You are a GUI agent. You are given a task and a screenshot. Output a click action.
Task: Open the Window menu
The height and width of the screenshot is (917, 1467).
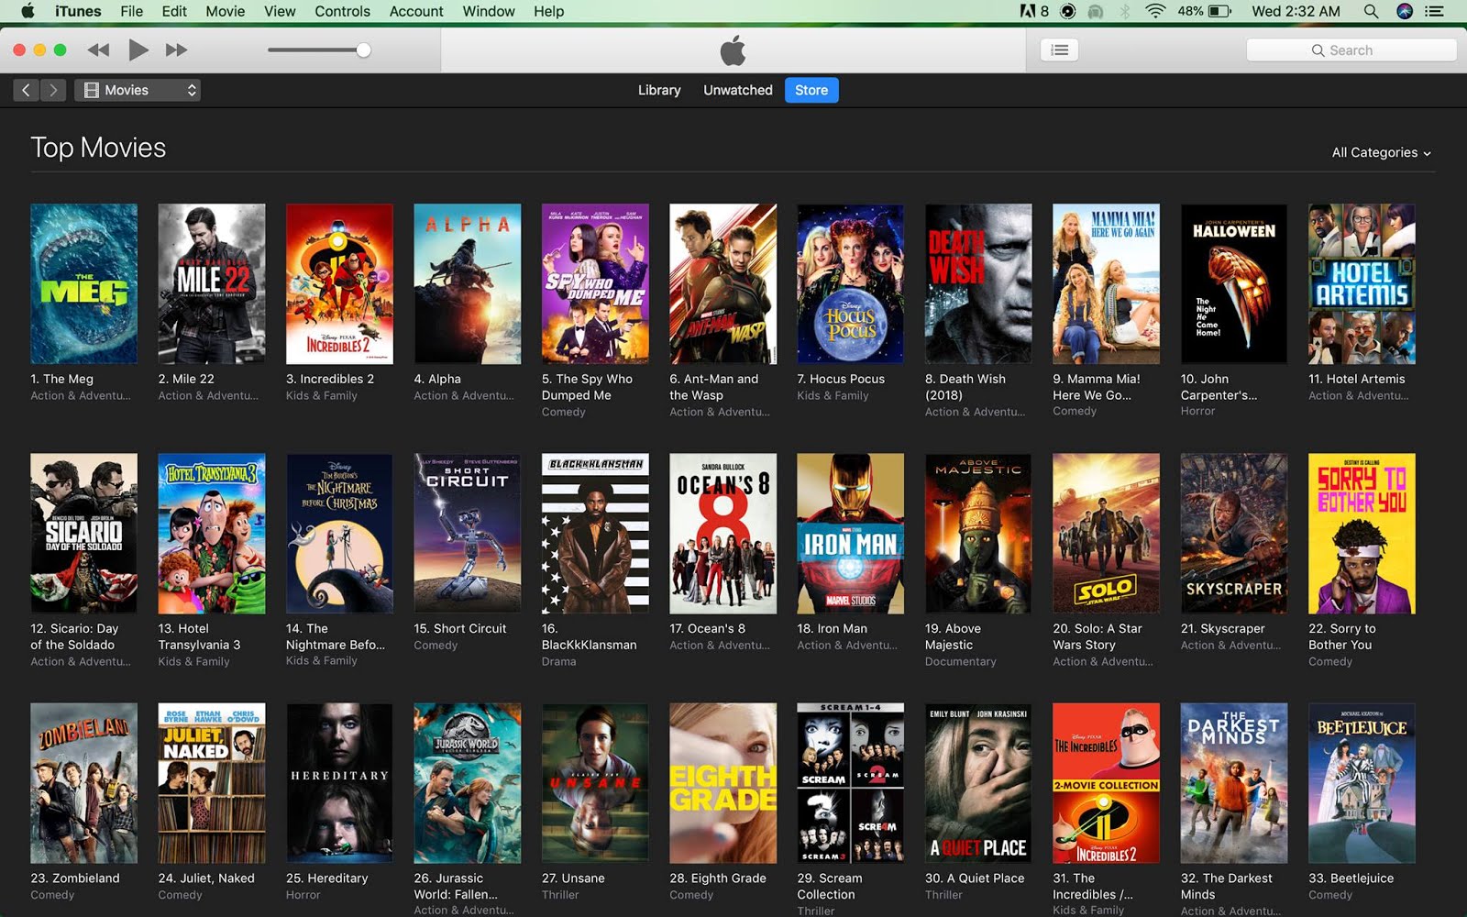(x=489, y=11)
